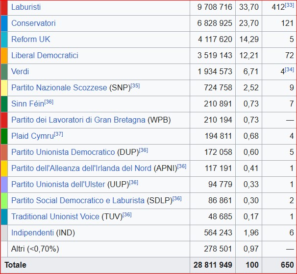Open the Verdi party link

(x=20, y=72)
